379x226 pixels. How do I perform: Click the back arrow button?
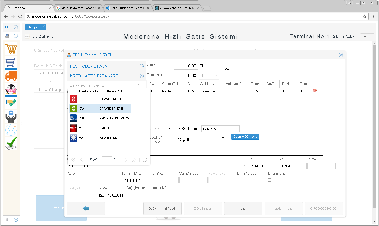(86, 209)
